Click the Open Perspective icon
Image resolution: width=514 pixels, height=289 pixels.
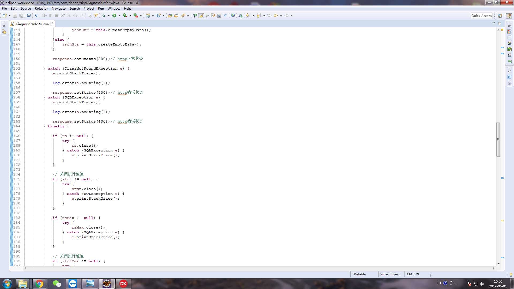pyautogui.click(x=500, y=16)
